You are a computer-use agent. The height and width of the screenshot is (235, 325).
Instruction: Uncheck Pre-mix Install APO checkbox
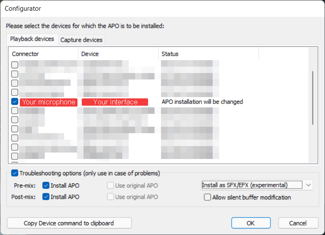click(x=46, y=185)
